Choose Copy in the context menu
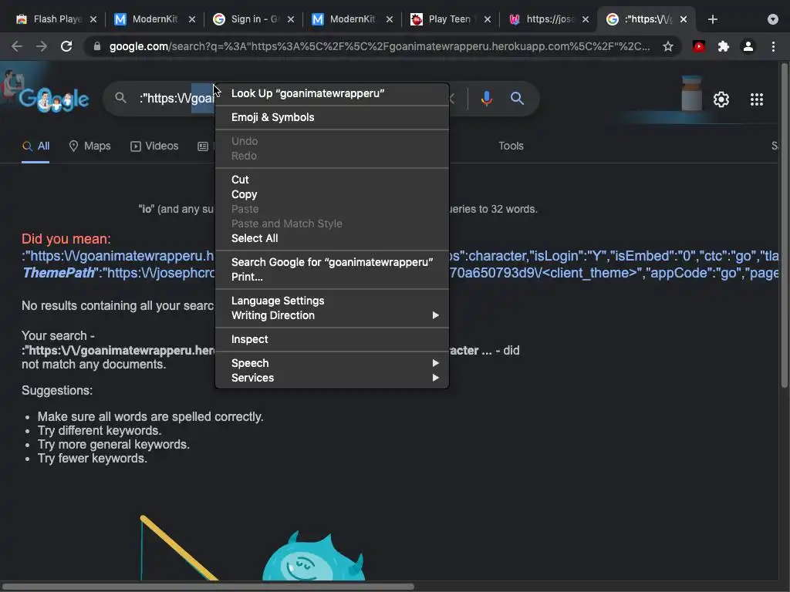Viewport: 790px width, 592px height. coord(332,194)
